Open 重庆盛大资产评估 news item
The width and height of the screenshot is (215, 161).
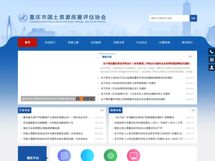click(58, 117)
